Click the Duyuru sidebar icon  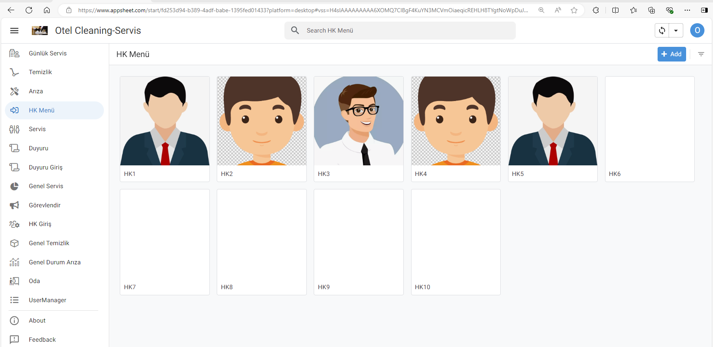pos(14,148)
